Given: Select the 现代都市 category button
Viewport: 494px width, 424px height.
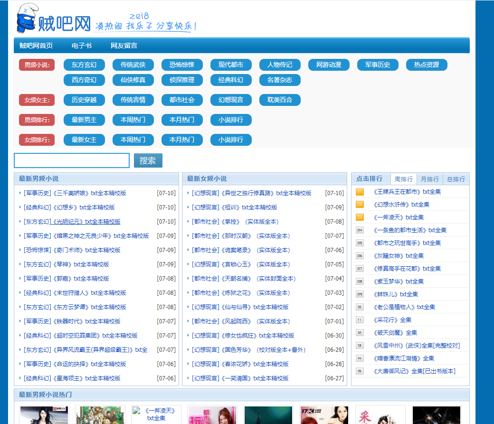Looking at the screenshot, I should point(231,65).
